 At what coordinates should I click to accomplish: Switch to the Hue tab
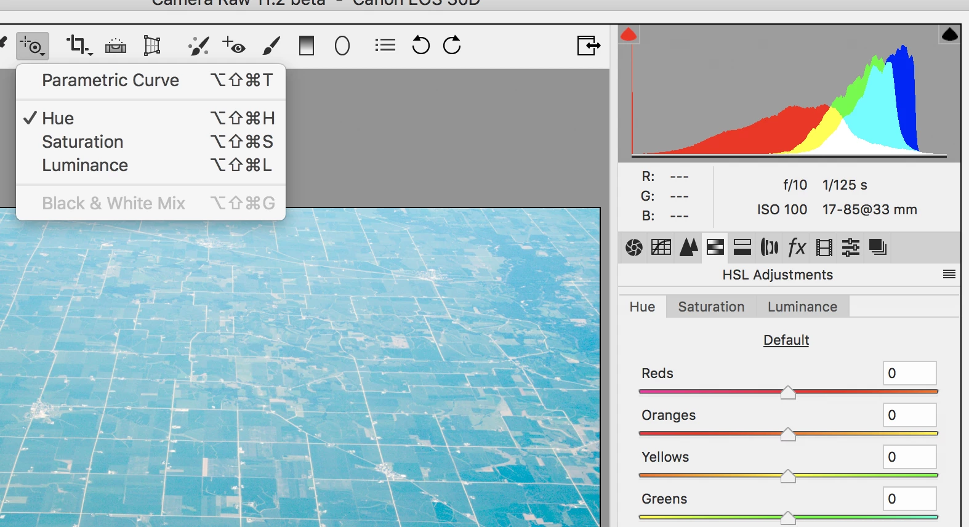click(642, 307)
